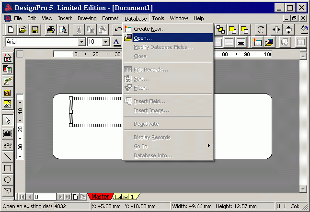Switch to the Label 1 tab

[125, 197]
